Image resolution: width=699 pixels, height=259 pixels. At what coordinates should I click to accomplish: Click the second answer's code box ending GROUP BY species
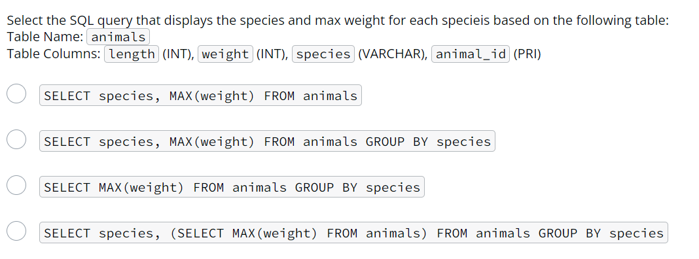(x=267, y=141)
